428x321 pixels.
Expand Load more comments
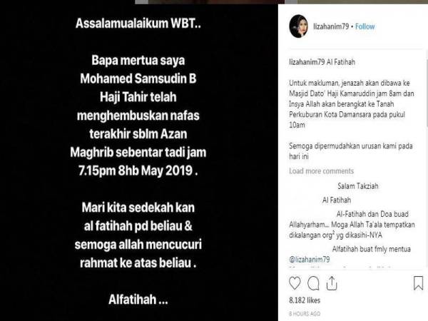coord(321,171)
